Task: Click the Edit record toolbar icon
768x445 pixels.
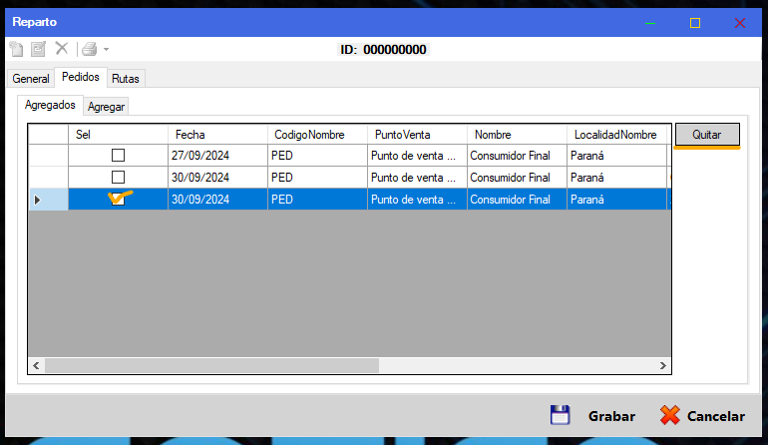Action: pyautogui.click(x=38, y=49)
